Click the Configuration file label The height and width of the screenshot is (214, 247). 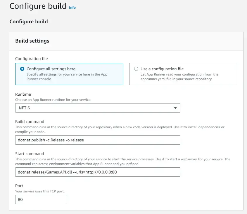31,59
